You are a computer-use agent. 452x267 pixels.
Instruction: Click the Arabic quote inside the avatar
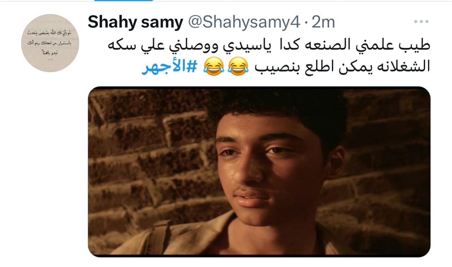tap(50, 43)
